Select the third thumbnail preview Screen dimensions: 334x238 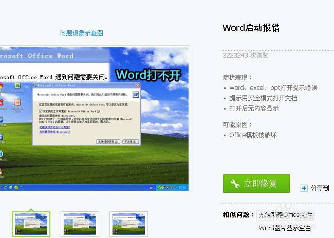pyautogui.click(x=128, y=224)
